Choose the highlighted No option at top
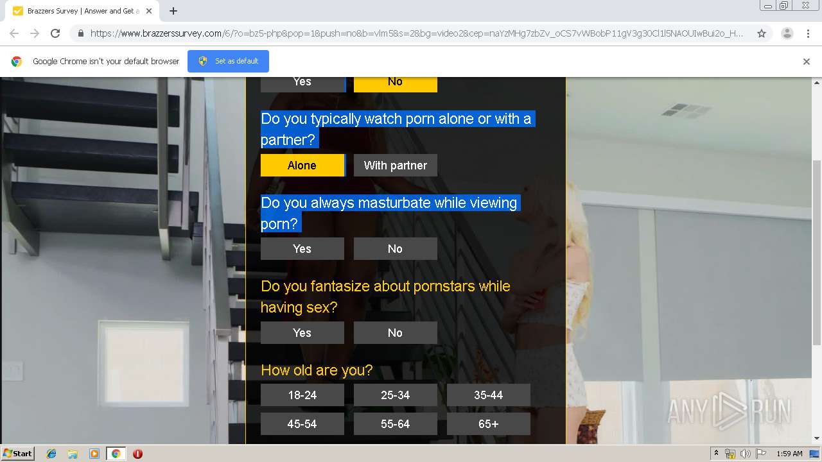822x462 pixels. tap(395, 84)
